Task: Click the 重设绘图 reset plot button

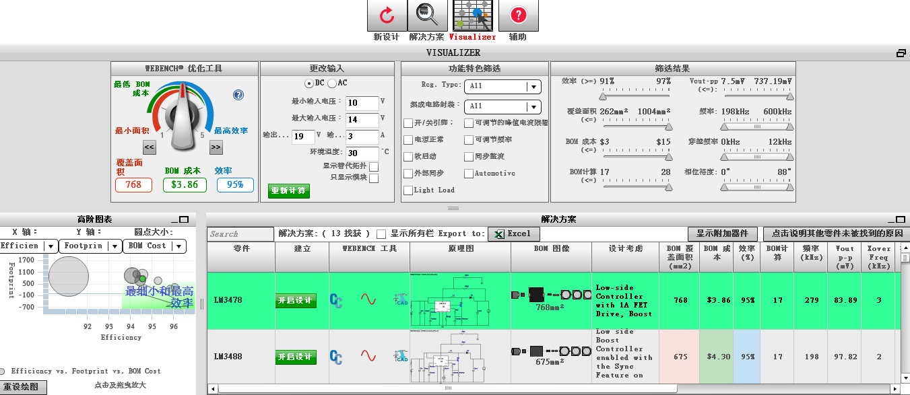Action: (24, 388)
